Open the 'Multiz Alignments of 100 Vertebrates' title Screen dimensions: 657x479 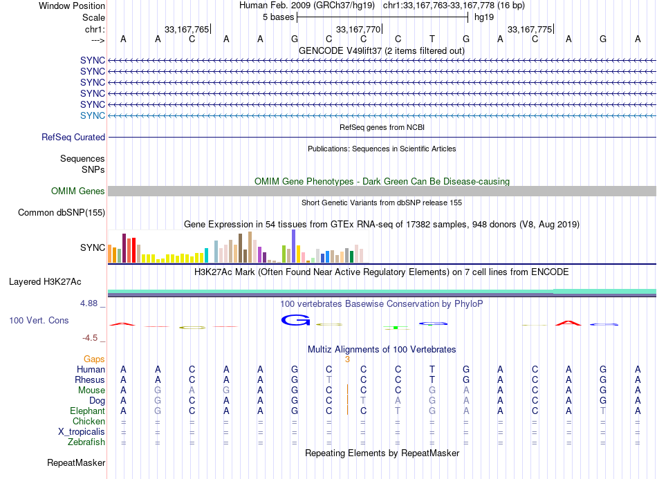[382, 349]
